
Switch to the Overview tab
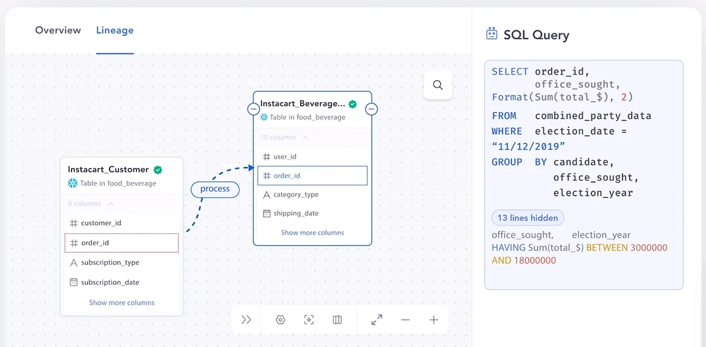(58, 30)
